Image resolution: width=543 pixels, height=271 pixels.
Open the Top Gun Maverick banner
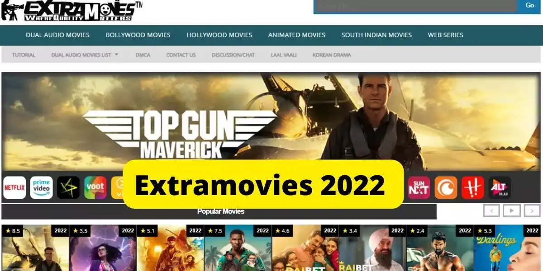click(271, 122)
